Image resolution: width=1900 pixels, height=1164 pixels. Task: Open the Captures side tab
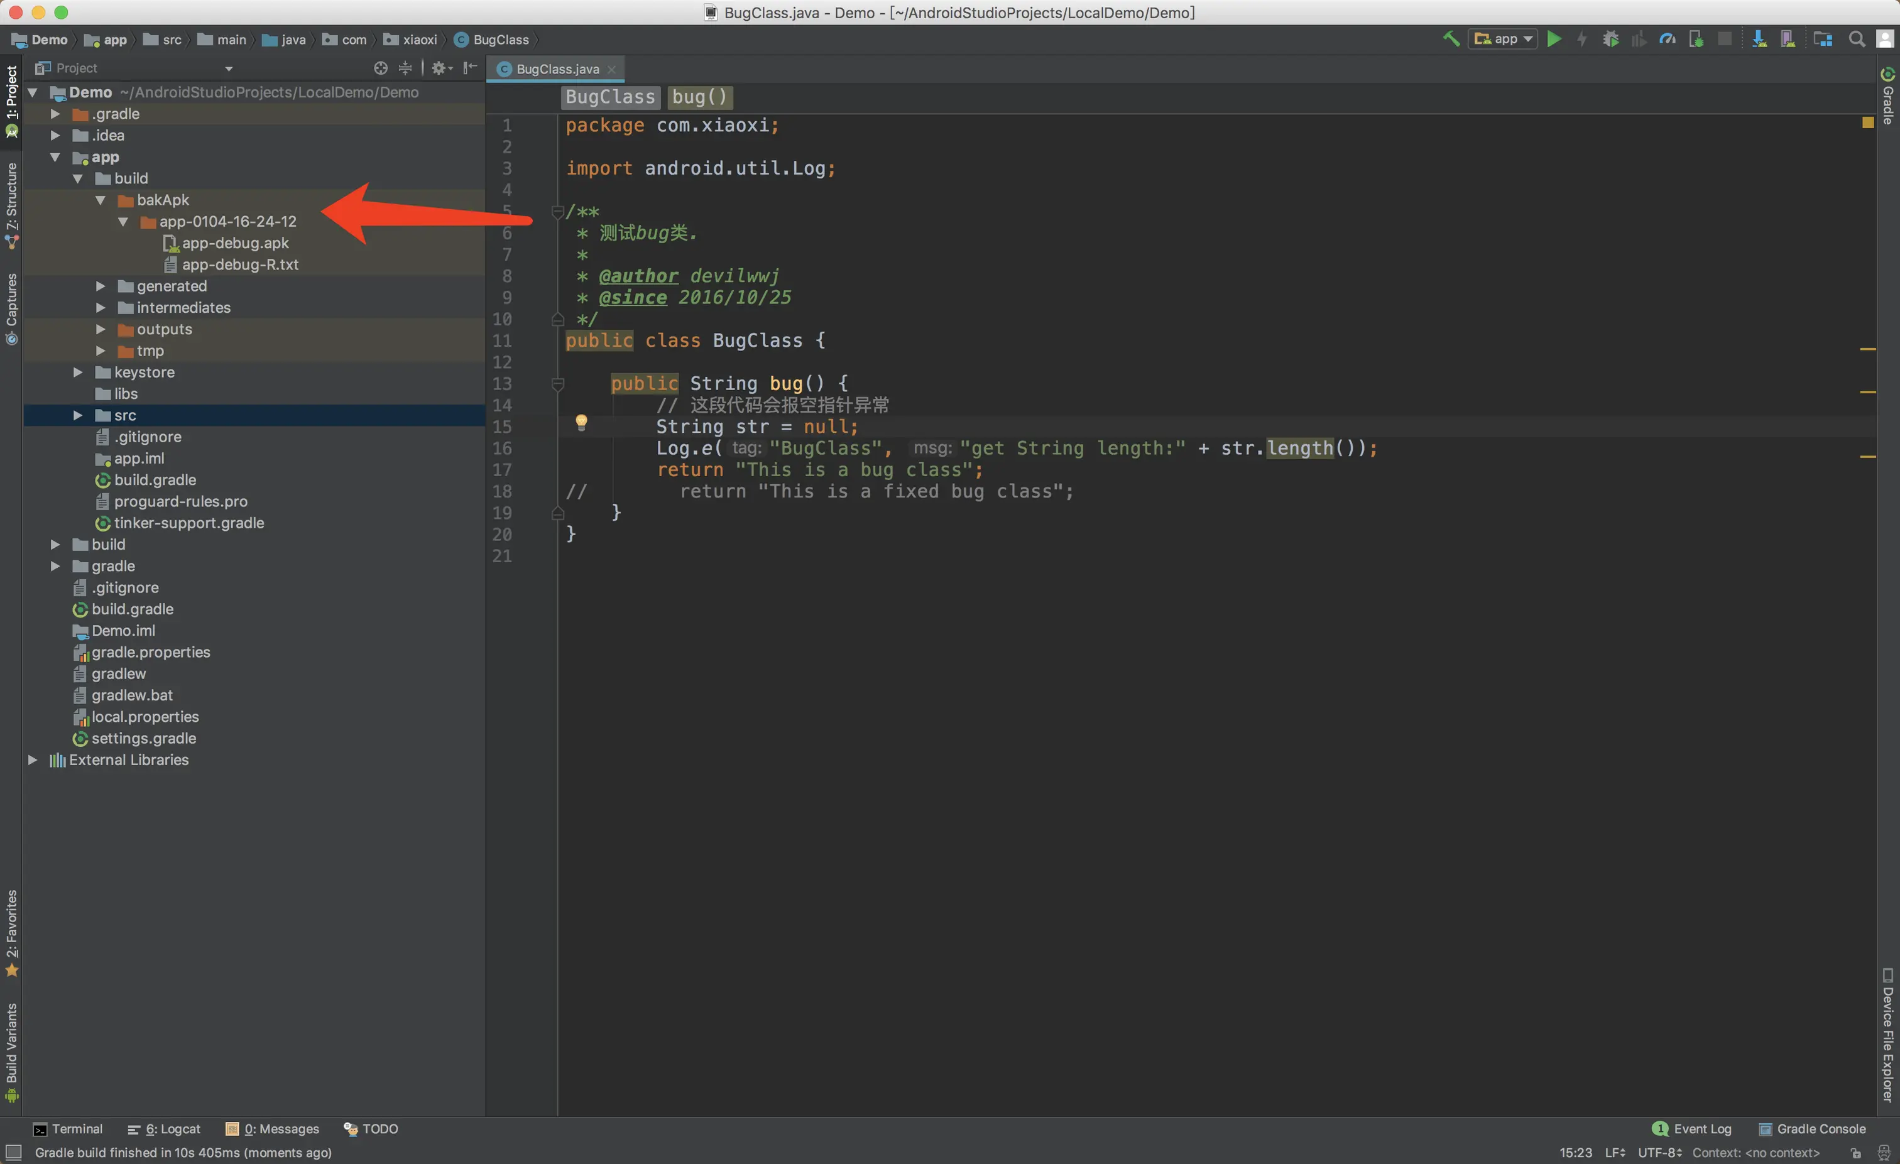[11, 309]
